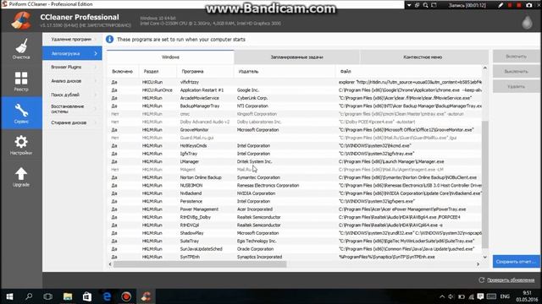
Task: Sort by Программа column header
Action: point(205,71)
